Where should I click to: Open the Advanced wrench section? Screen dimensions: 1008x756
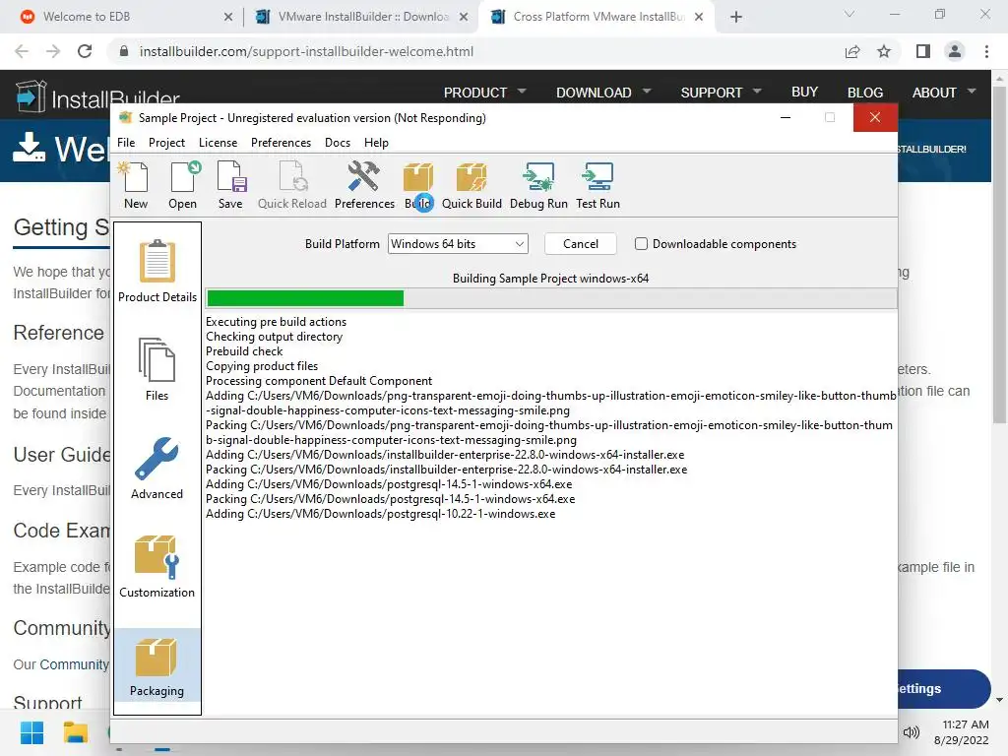[x=157, y=468]
